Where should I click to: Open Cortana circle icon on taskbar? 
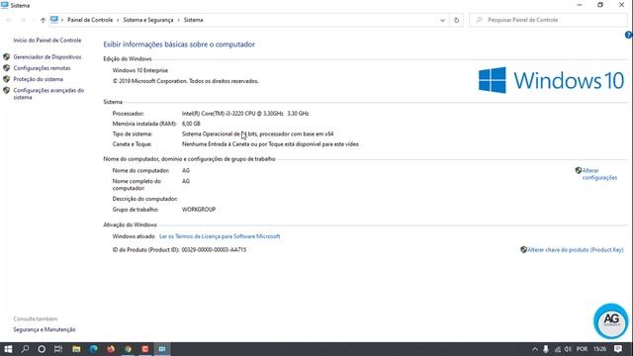coord(42,349)
